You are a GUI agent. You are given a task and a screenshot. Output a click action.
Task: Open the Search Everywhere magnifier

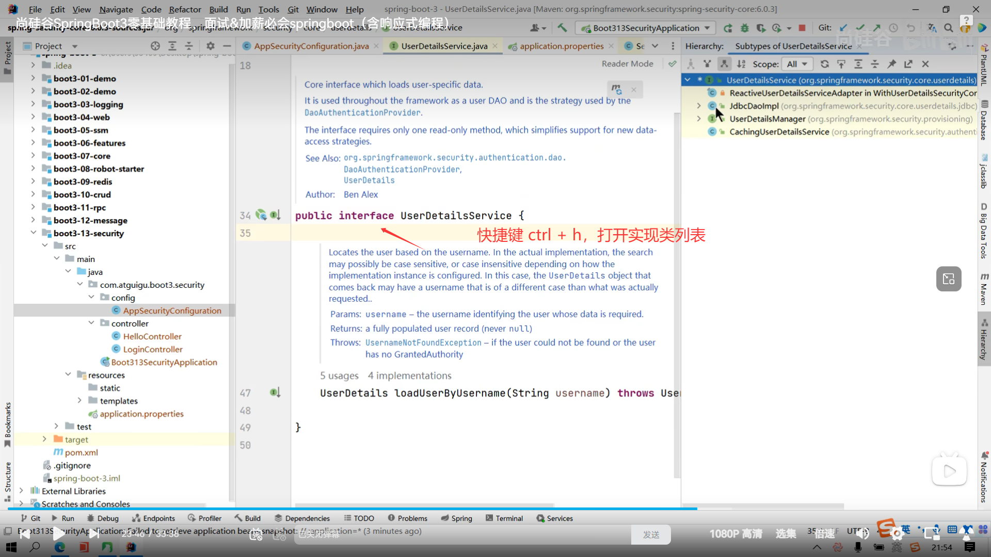pos(948,28)
